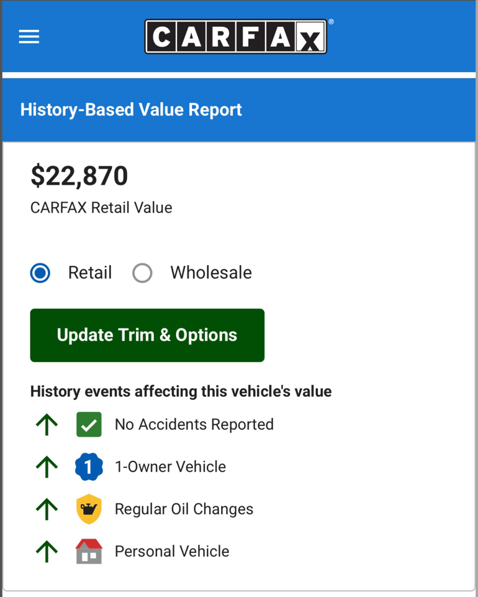Viewport: 478px width, 597px height.
Task: Click the up arrow beside No Accidents Reported
Action: pos(47,425)
